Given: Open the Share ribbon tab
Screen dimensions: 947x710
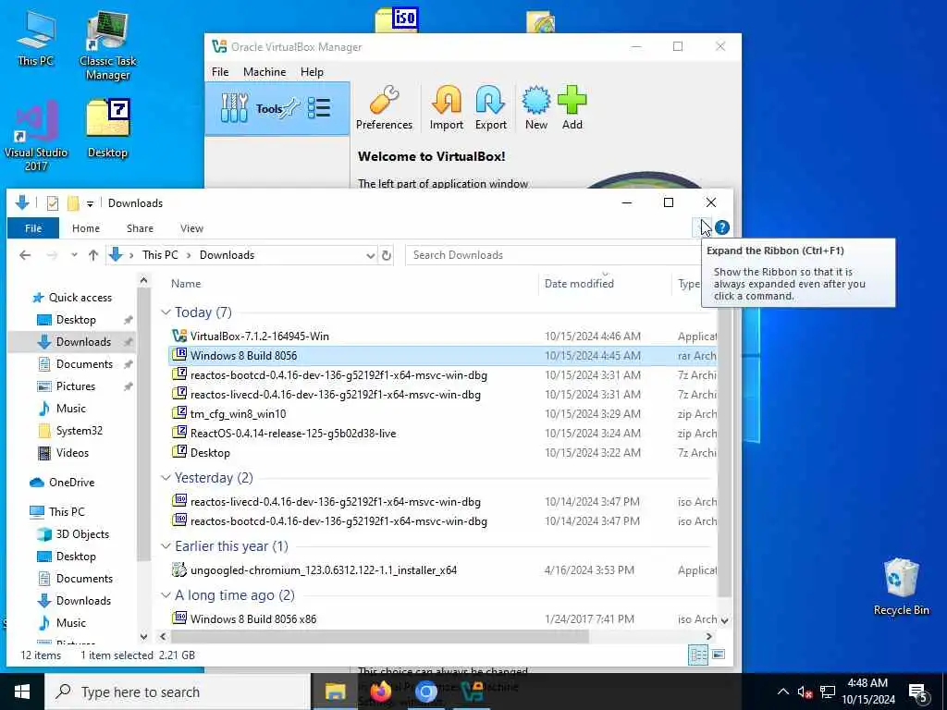Looking at the screenshot, I should [x=140, y=228].
